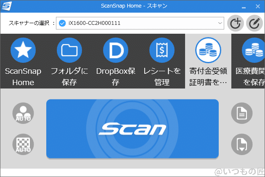Open the scanner selection dropdown

pyautogui.click(x=220, y=23)
